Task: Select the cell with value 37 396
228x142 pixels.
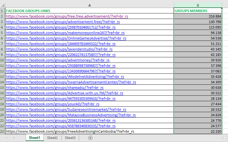Action: [198, 66]
